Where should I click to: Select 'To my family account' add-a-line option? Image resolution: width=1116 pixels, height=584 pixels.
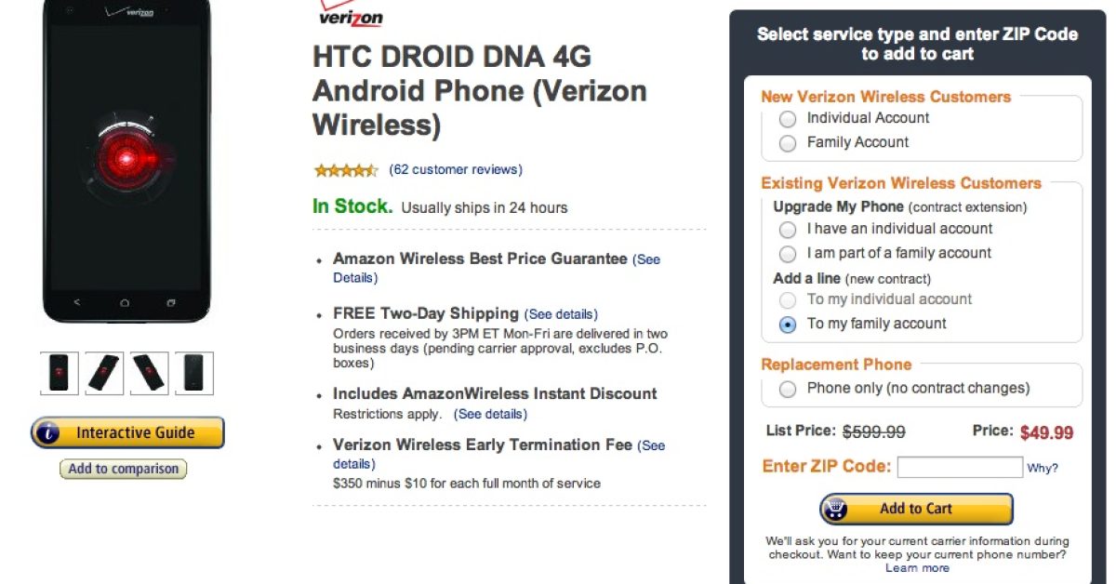click(788, 325)
